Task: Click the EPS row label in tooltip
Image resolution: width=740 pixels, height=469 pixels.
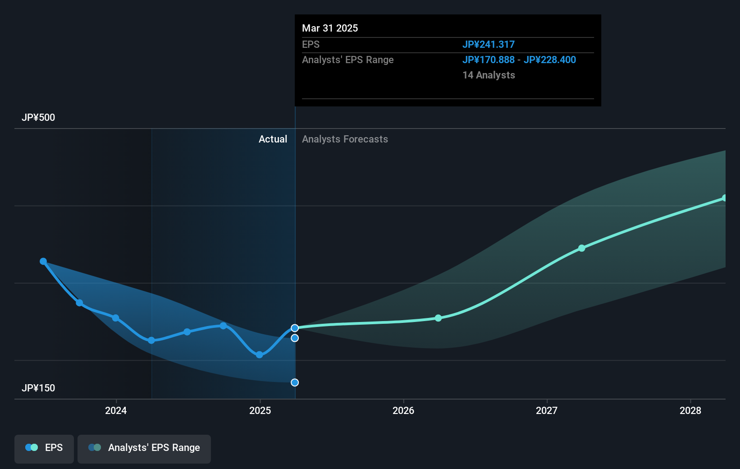Action: pos(311,45)
